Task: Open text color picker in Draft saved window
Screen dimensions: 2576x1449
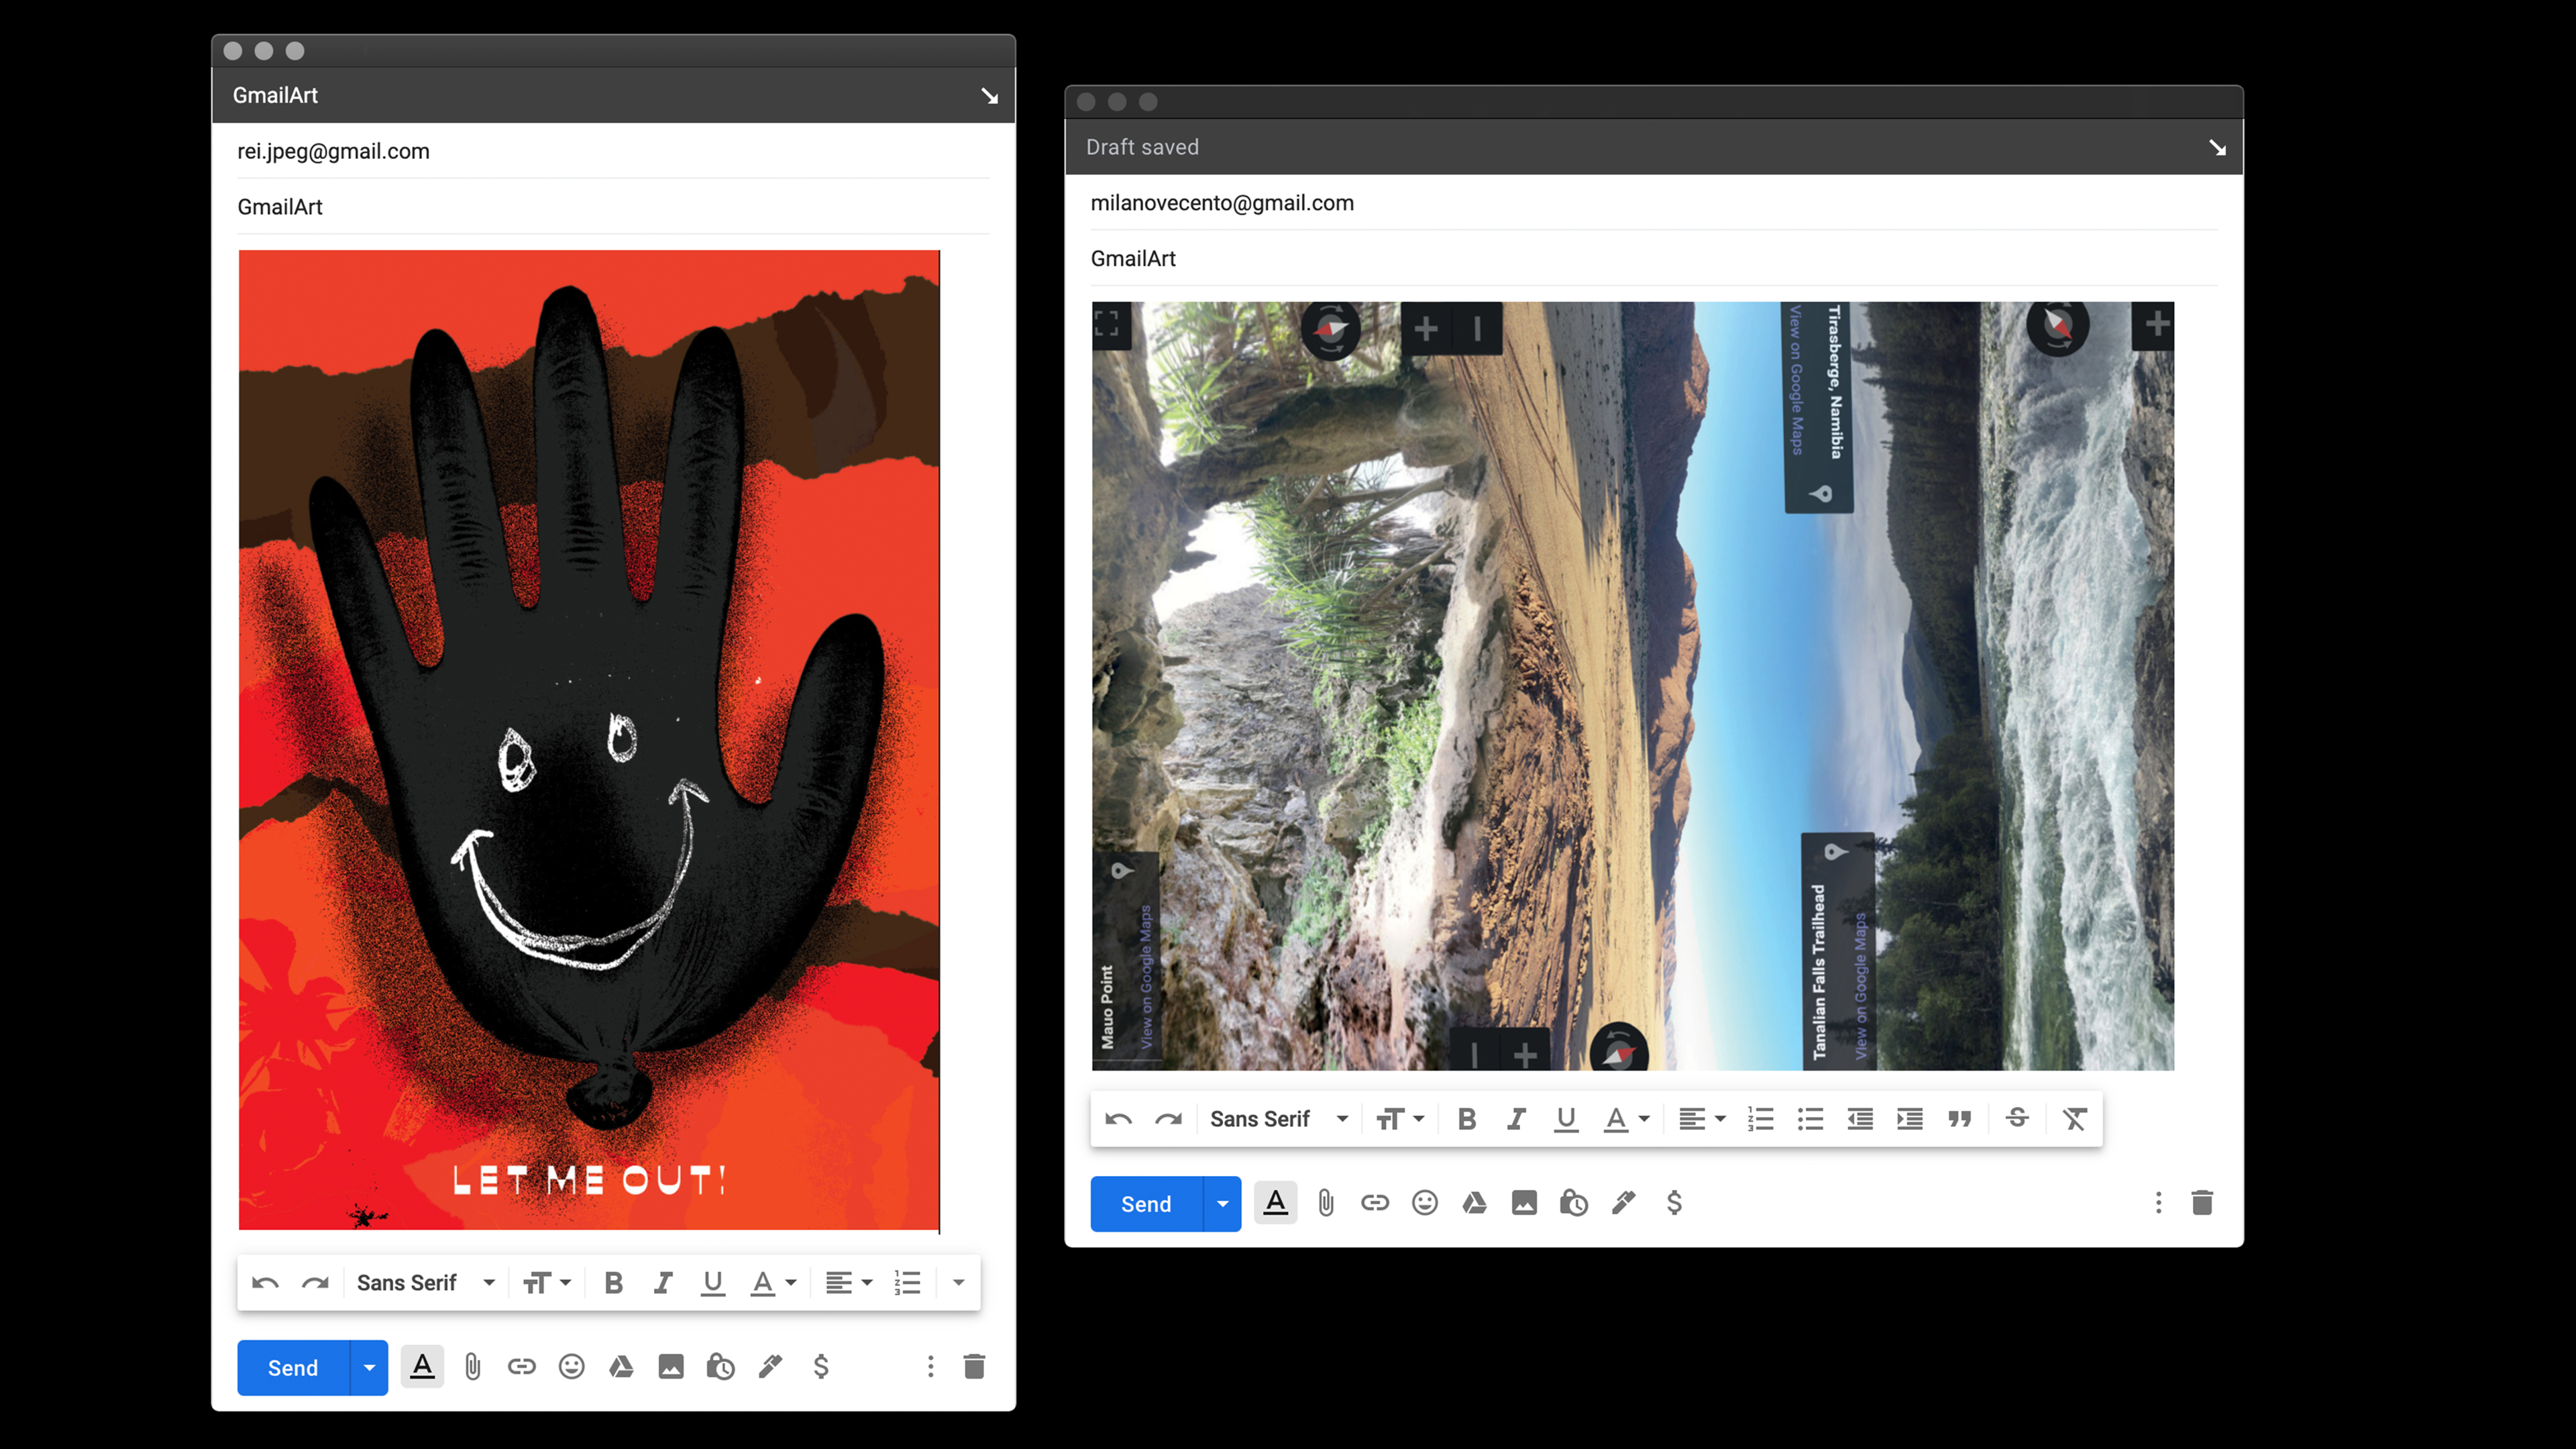Action: tap(1626, 1118)
